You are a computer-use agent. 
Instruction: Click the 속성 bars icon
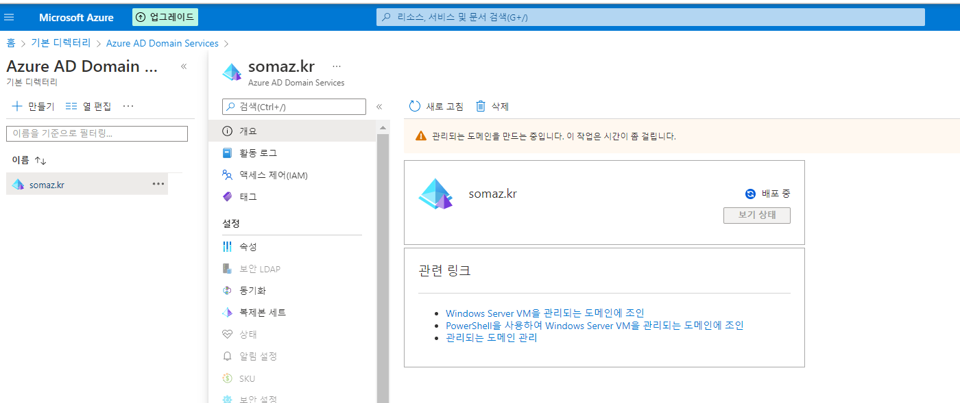tap(228, 246)
